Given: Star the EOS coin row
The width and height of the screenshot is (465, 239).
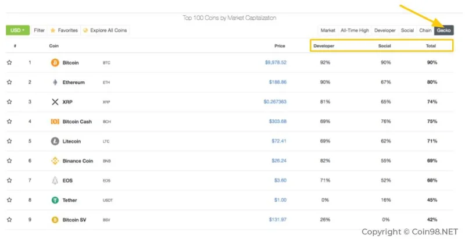Looking at the screenshot, I should 9,180.
